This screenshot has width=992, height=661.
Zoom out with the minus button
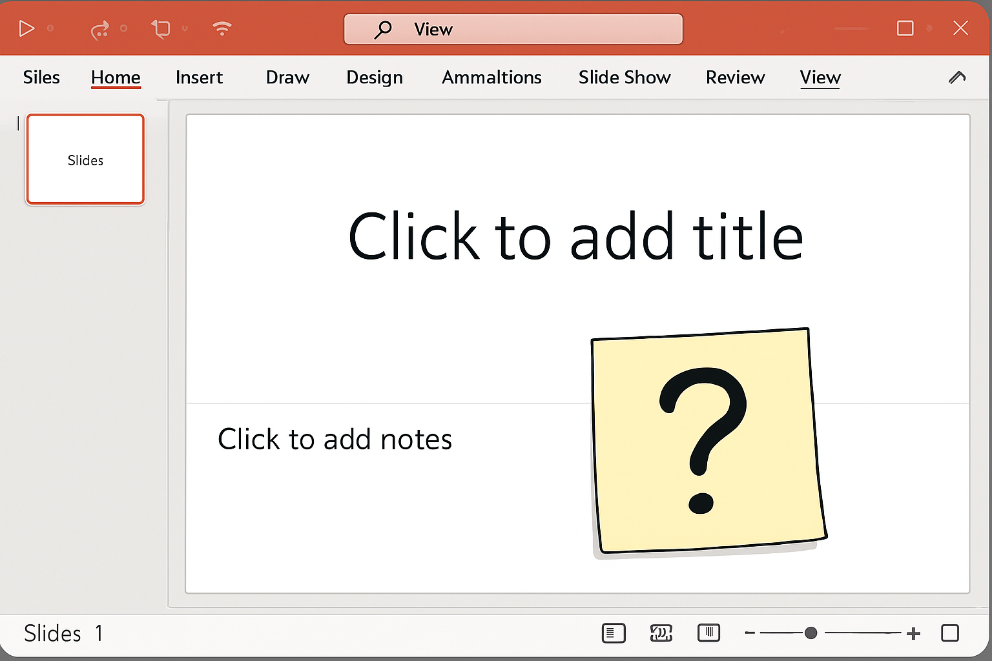coord(750,633)
